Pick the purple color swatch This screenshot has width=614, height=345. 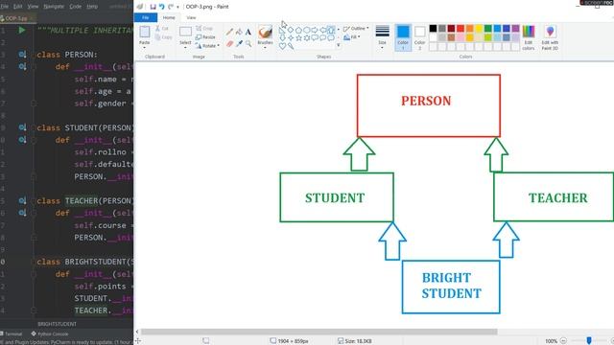tap(516, 28)
